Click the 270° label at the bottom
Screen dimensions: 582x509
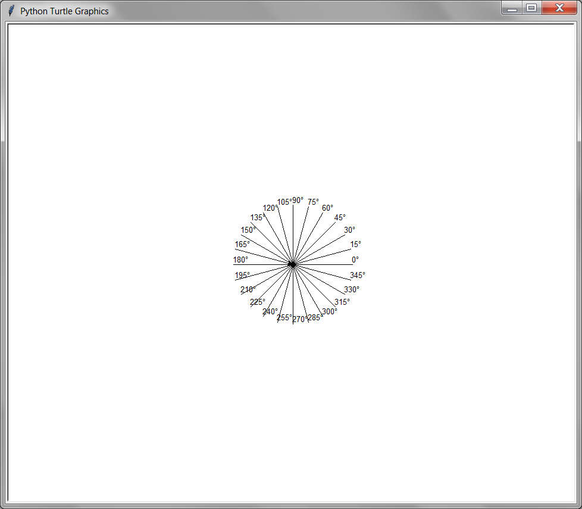point(299,320)
